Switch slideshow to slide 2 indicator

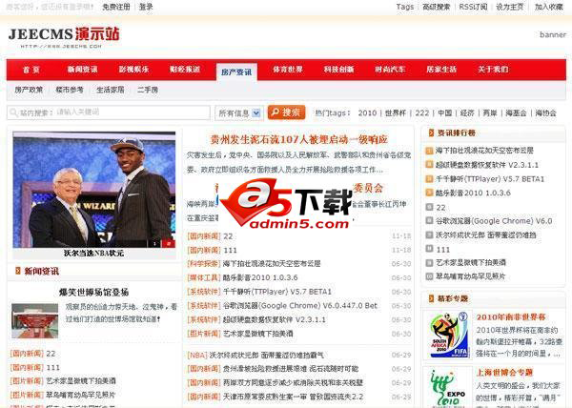coord(168,243)
